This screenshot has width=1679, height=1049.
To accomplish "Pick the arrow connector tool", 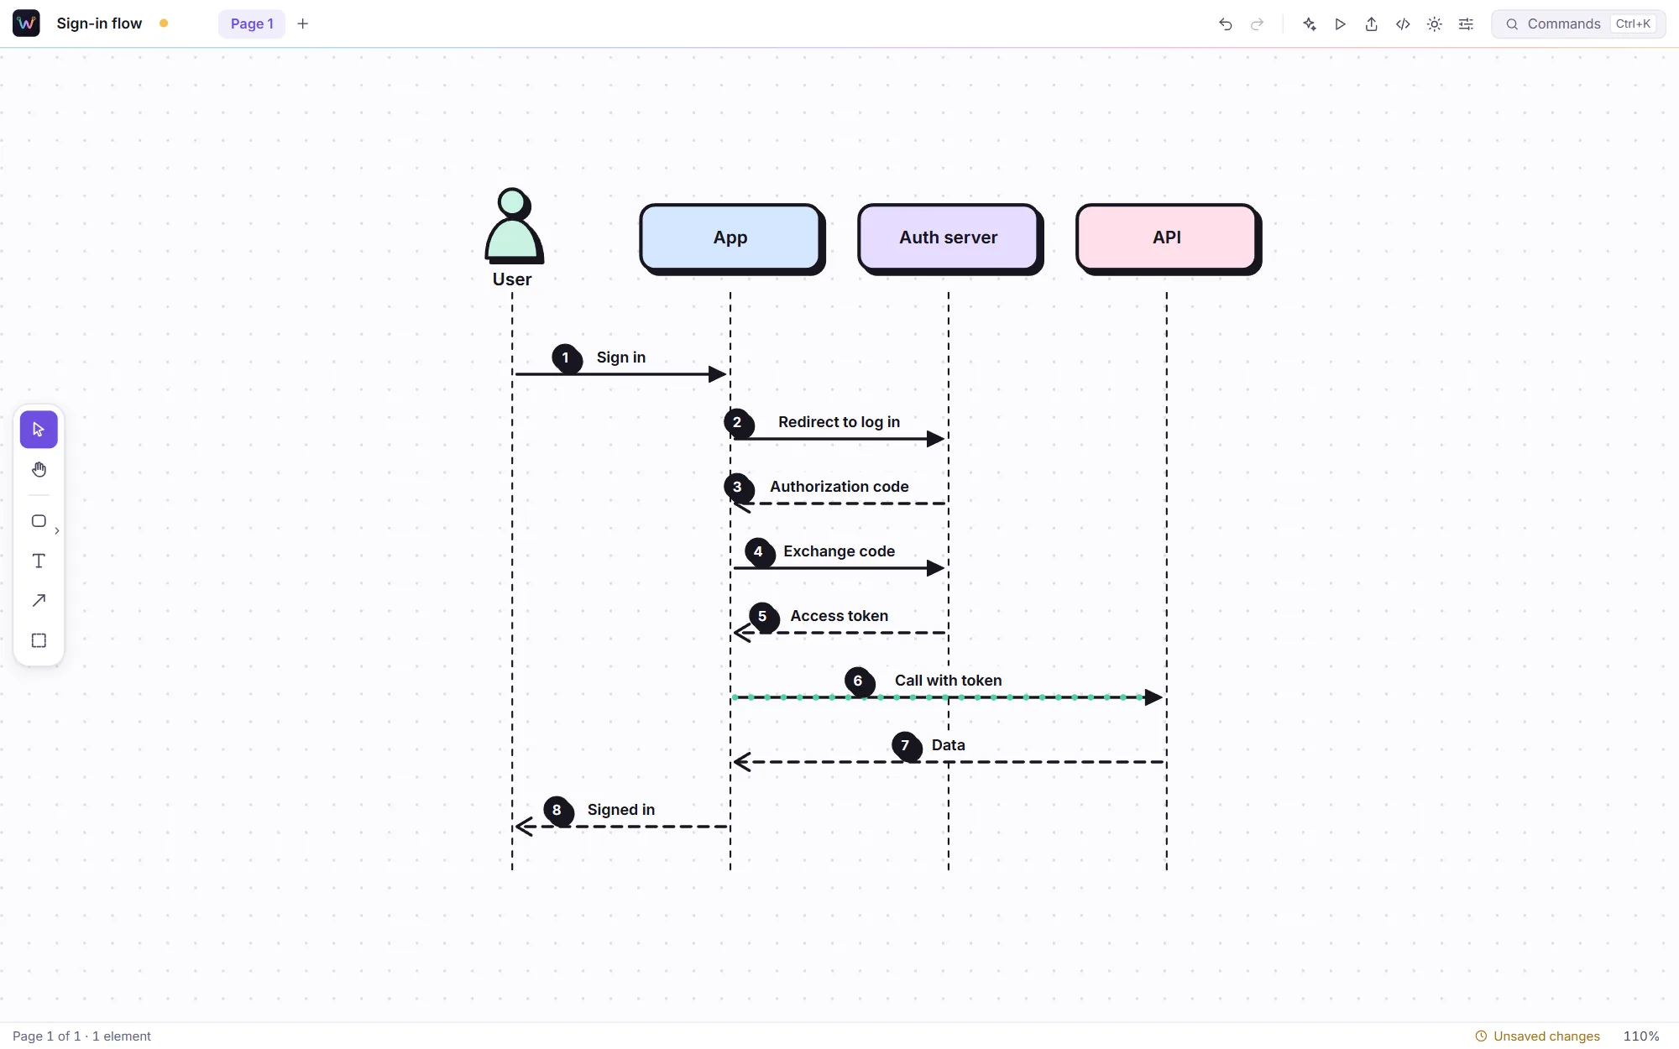I will click(39, 600).
